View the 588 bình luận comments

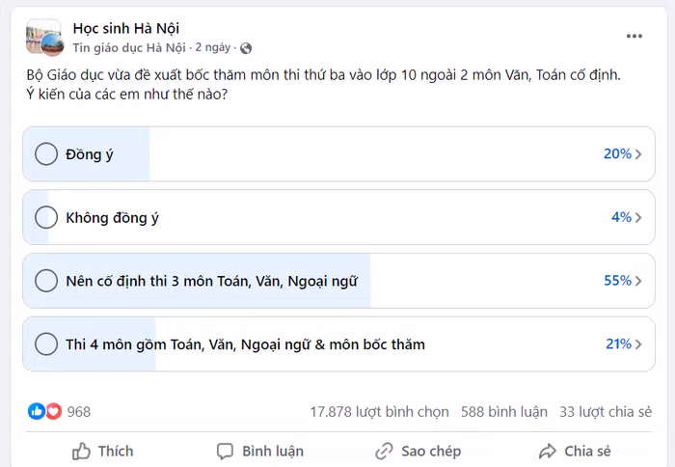(x=503, y=412)
